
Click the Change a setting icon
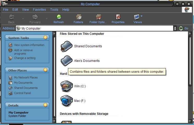(x=10, y=58)
